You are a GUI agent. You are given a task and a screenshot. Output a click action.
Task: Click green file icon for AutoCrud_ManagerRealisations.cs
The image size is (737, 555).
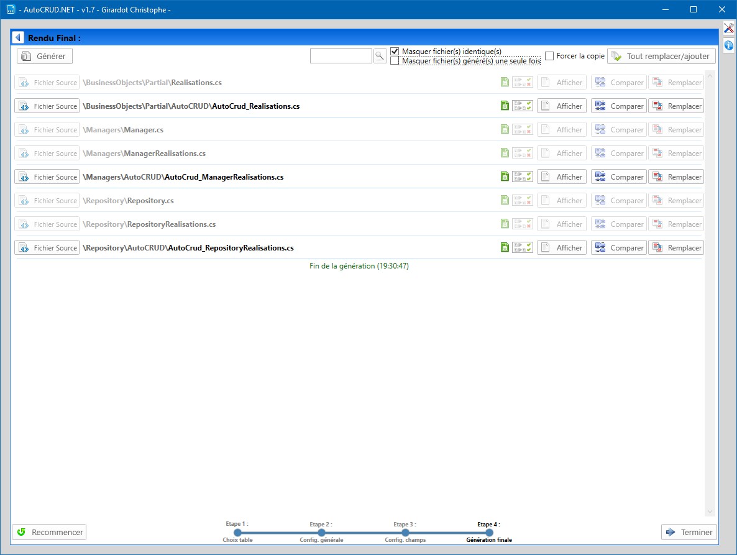click(505, 177)
